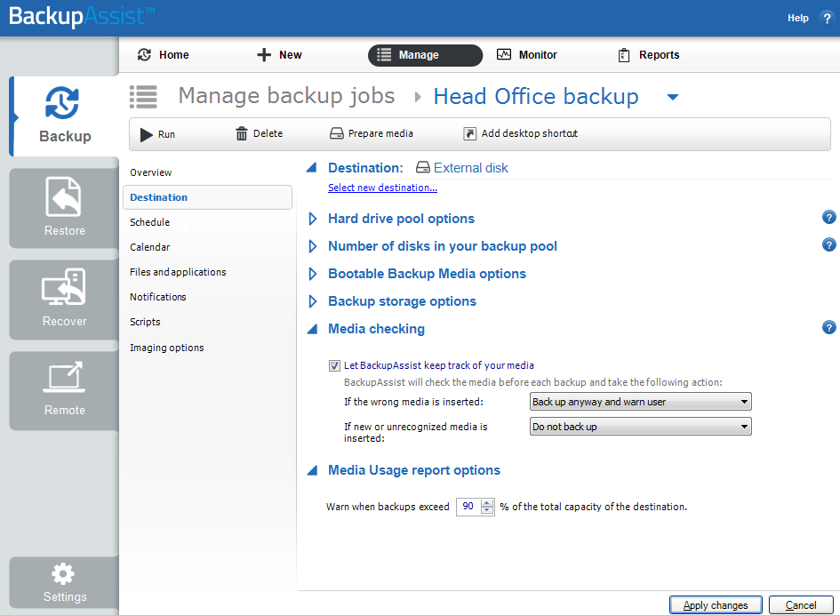Switch to the Manage tab

425,55
